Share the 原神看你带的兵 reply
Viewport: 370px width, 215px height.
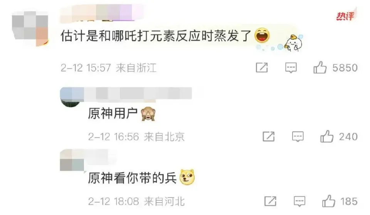[x=271, y=201]
